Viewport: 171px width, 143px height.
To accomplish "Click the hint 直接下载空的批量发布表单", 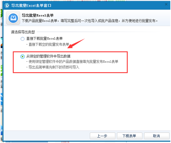I will pos(49,44).
